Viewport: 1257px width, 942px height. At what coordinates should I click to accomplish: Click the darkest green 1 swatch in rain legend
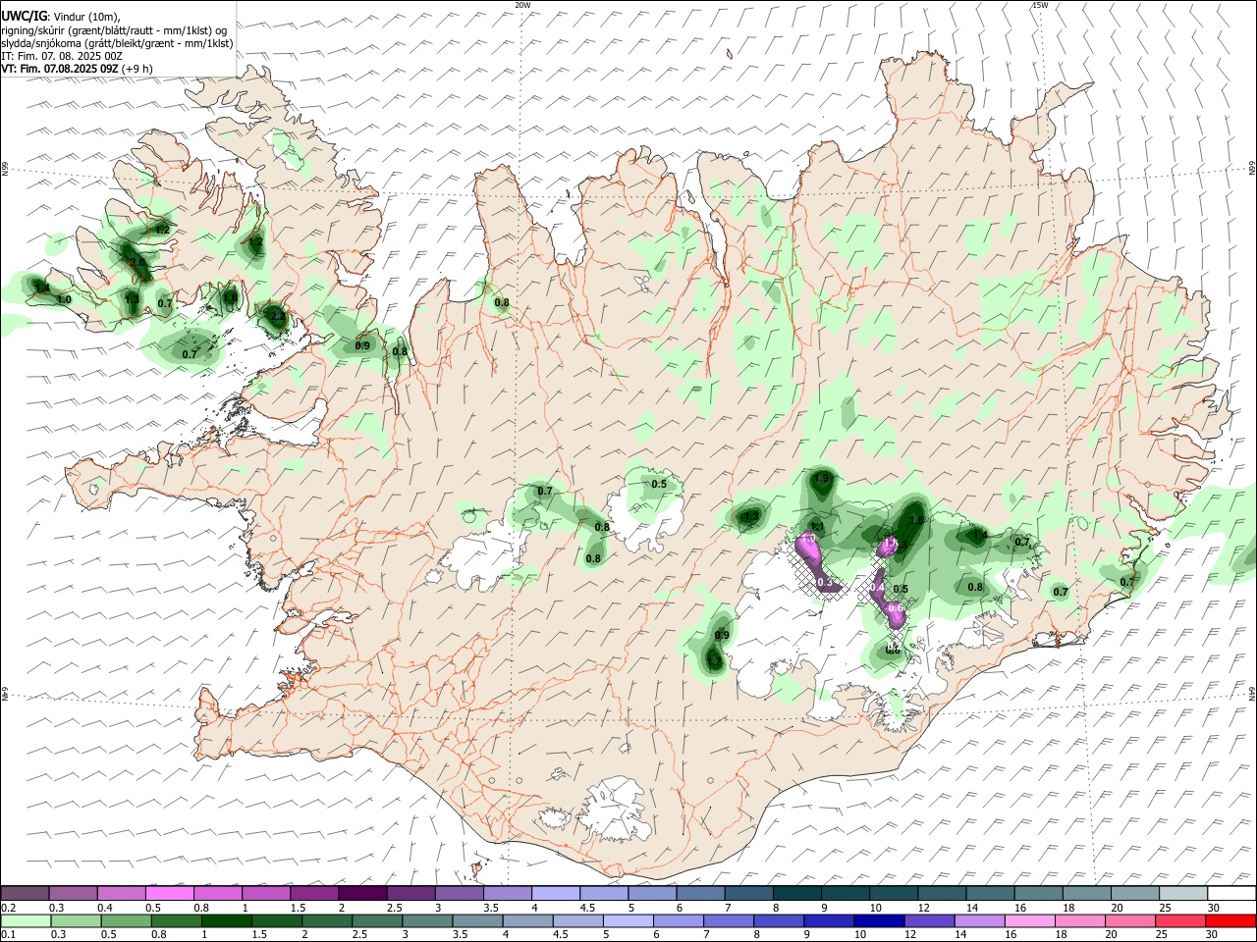[227, 920]
